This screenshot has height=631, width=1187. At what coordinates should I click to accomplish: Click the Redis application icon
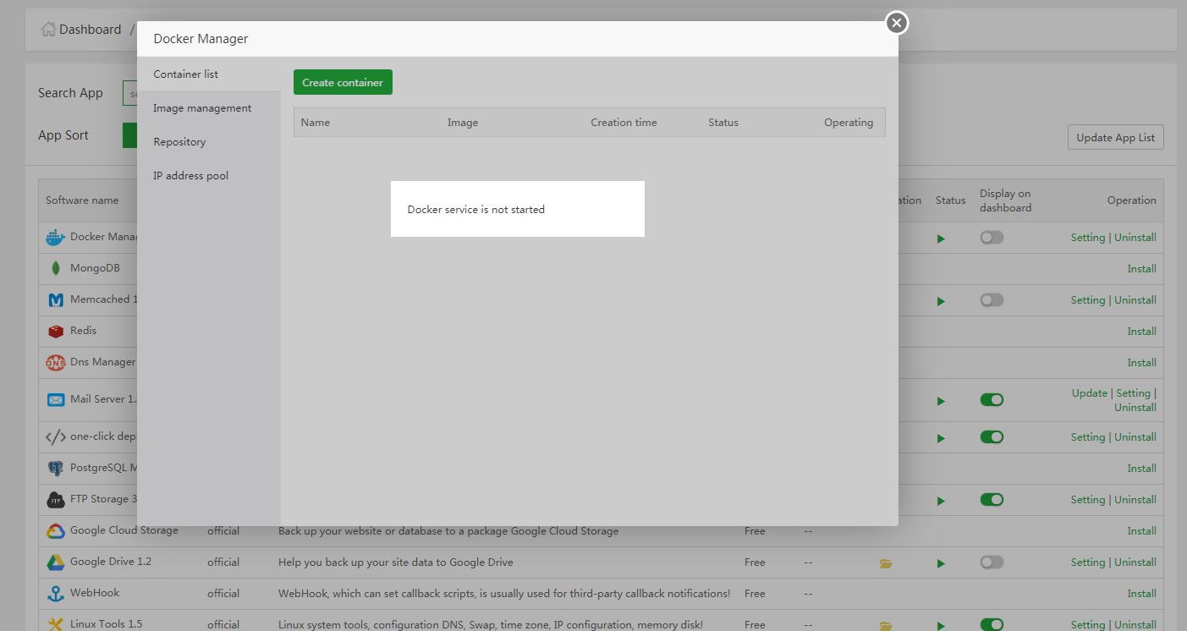click(54, 331)
